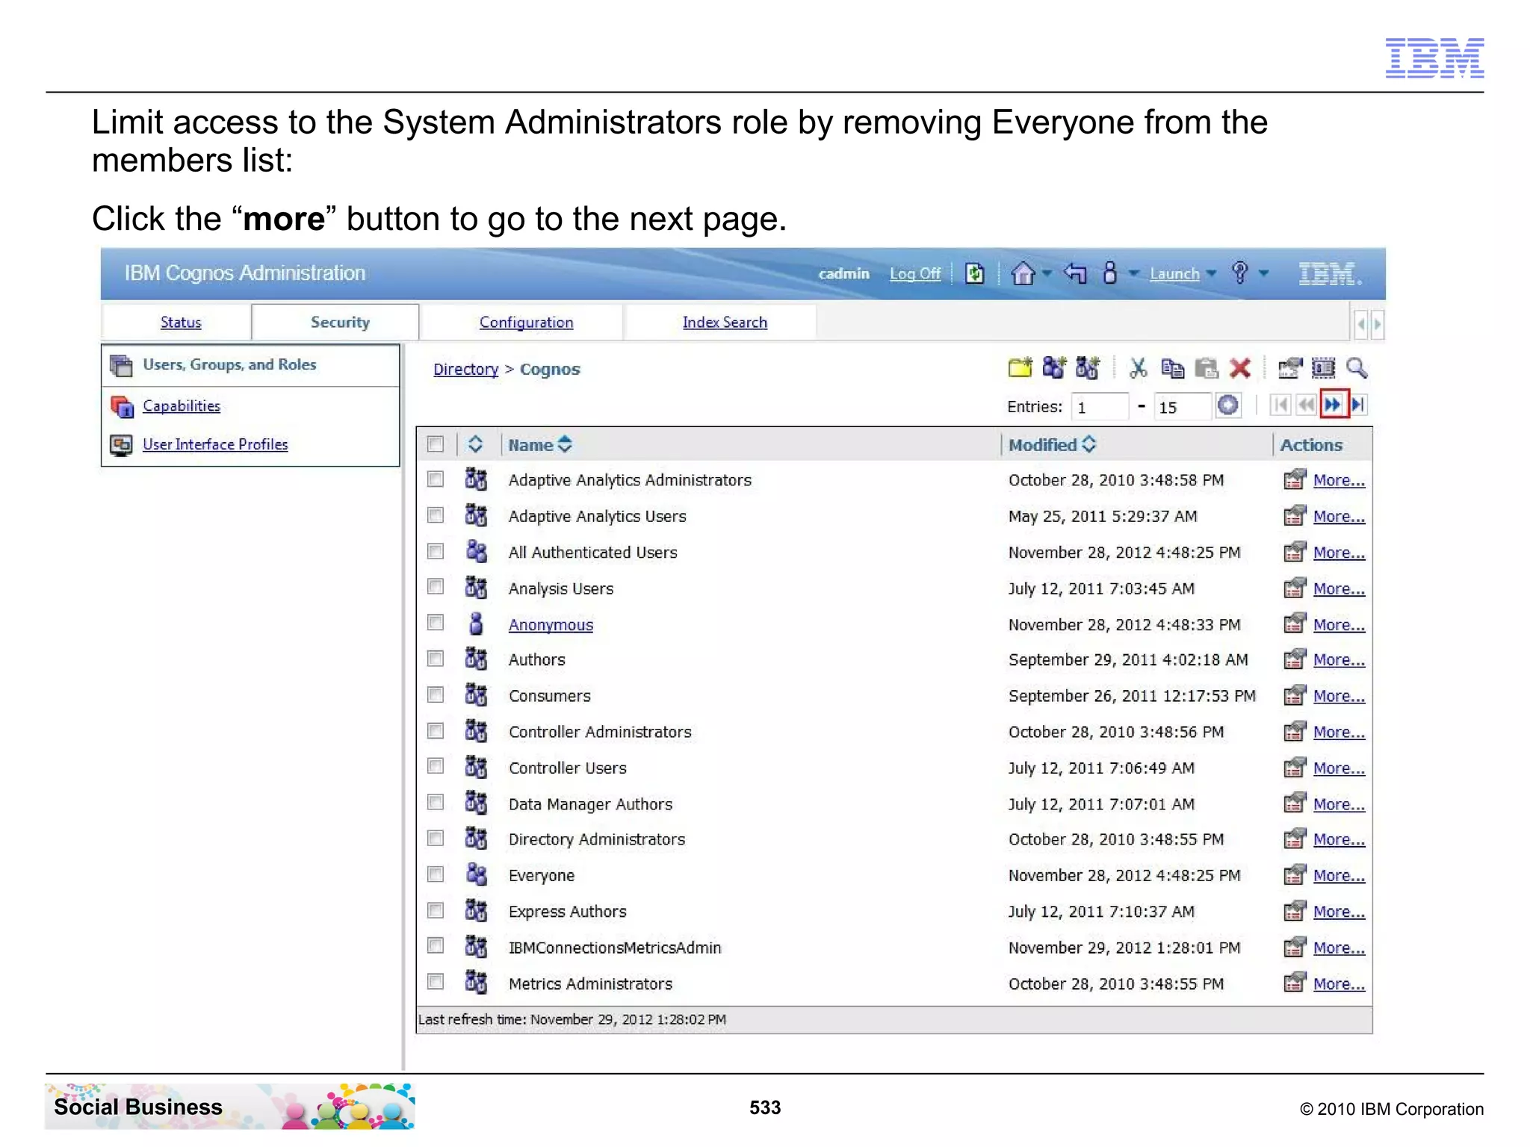Click More... for Adaptive Analytics Users
The width and height of the screenshot is (1530, 1147).
pyautogui.click(x=1339, y=516)
